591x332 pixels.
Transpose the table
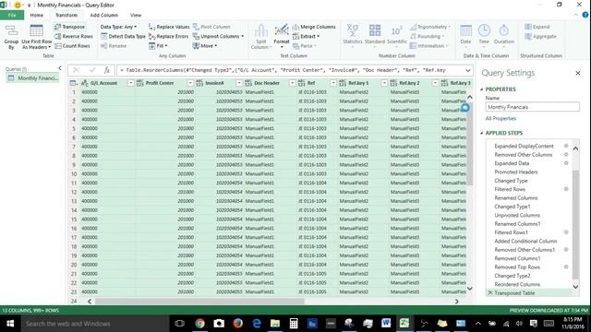pyautogui.click(x=69, y=27)
